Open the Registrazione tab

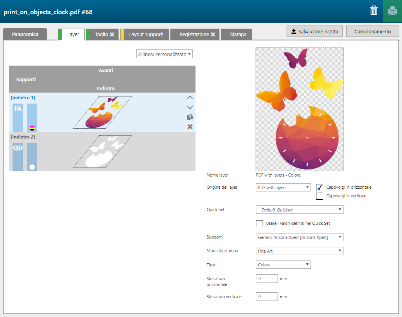point(195,35)
